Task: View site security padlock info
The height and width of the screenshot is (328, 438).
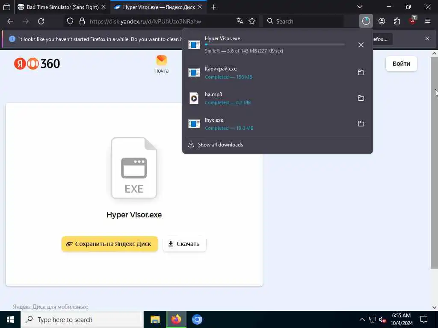Action: click(x=82, y=21)
